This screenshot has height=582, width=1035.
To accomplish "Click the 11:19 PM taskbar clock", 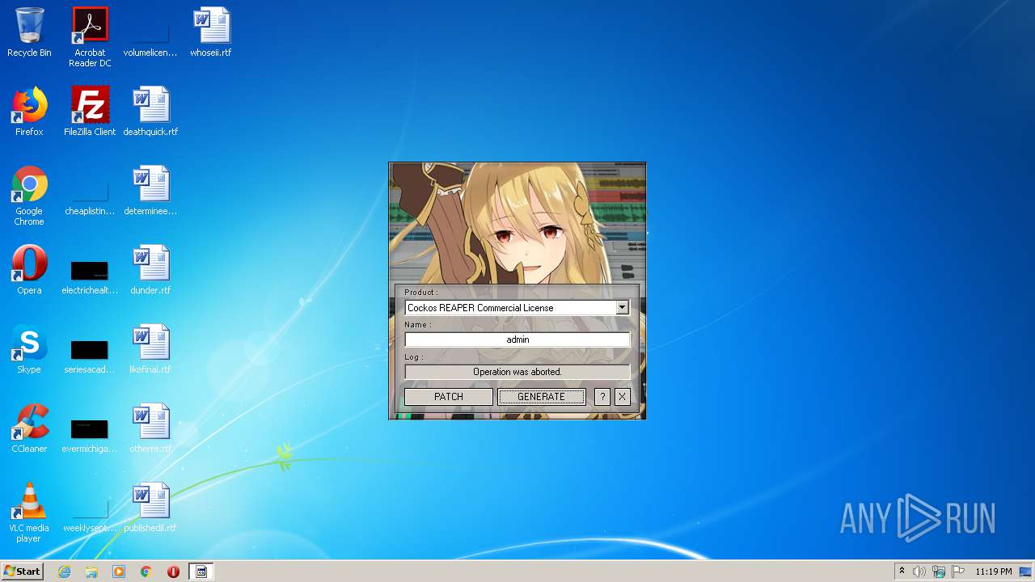I will (994, 571).
